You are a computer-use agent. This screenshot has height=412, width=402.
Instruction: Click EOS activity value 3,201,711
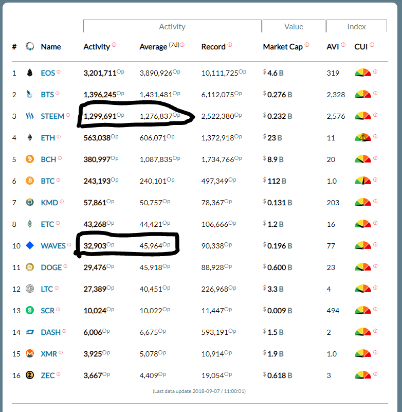coord(103,73)
